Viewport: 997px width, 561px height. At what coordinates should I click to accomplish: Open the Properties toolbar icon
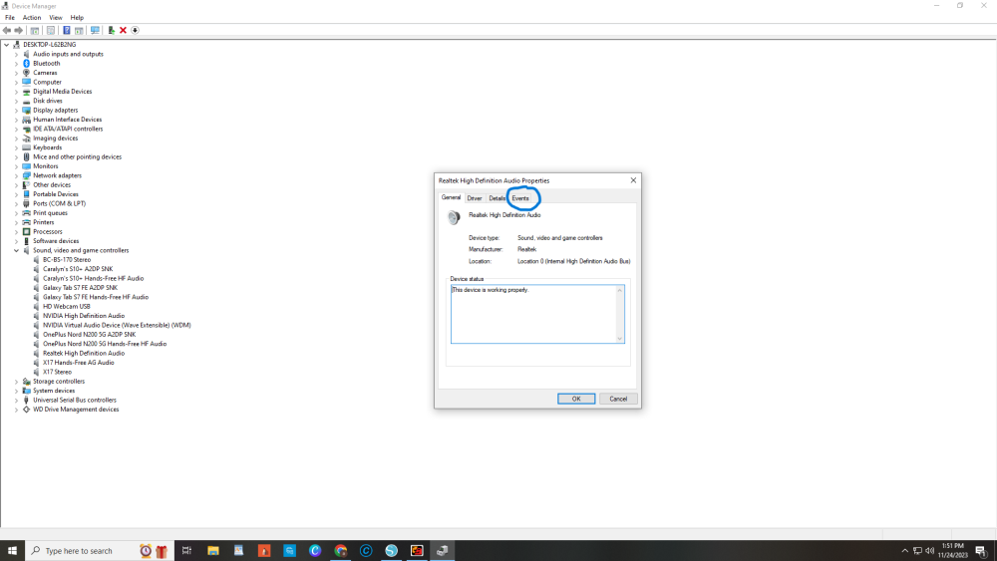pyautogui.click(x=51, y=30)
